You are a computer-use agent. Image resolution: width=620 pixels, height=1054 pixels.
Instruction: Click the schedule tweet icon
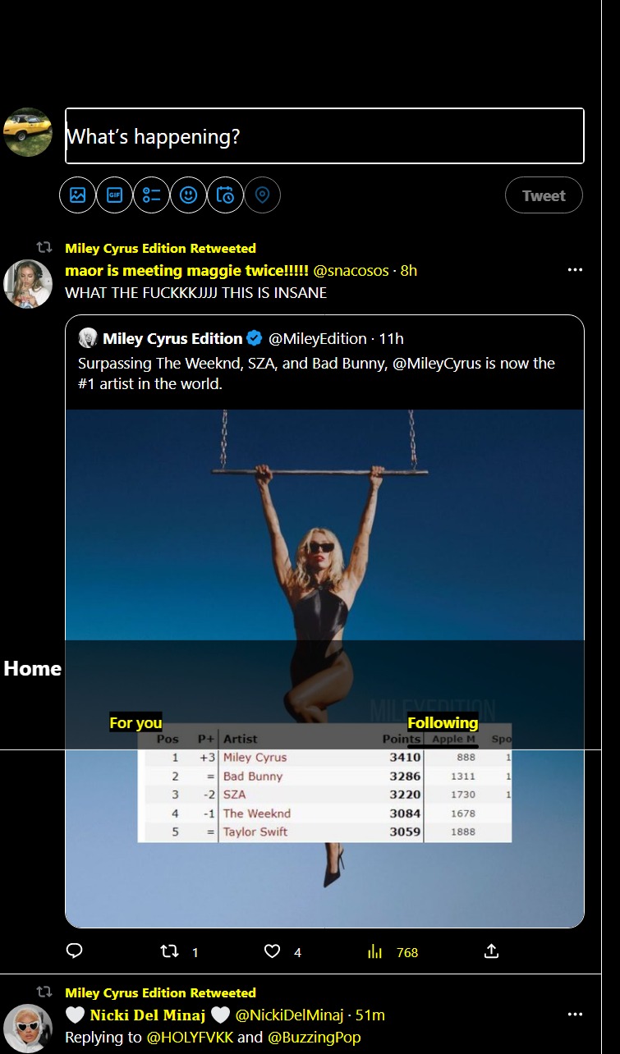point(226,195)
